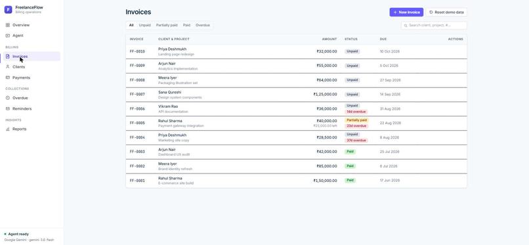Click the Clients person icon in the sidebar
The height and width of the screenshot is (245, 529).
pyautogui.click(x=8, y=67)
